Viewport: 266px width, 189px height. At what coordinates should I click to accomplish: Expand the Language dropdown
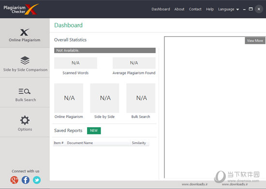[x=228, y=9]
